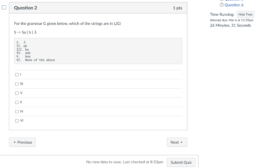
Task: Choose the VI checkbox option
Action: pos(17,121)
